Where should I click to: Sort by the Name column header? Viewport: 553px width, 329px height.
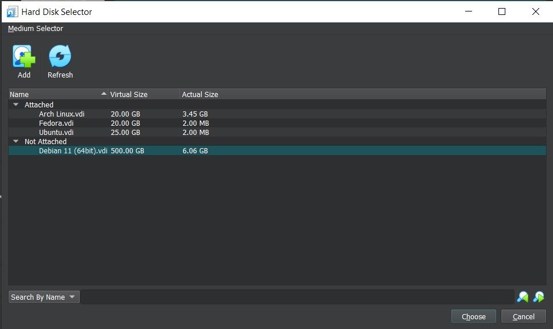pyautogui.click(x=57, y=94)
